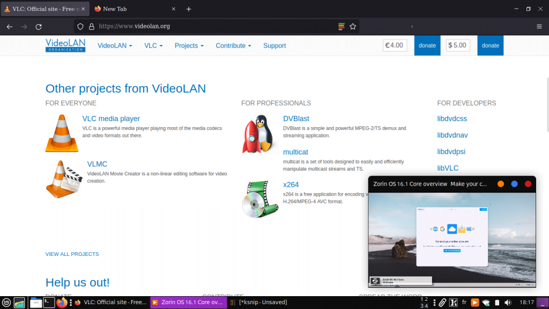The width and height of the screenshot is (549, 309).
Task: Click the VLMC cone with clapperboard icon
Action: point(64,179)
